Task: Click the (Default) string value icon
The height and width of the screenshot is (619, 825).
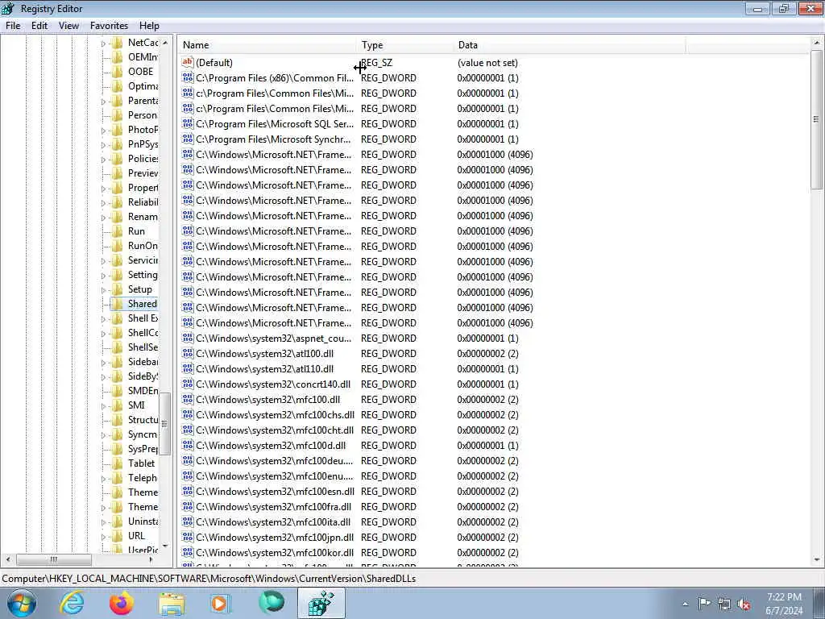Action: [187, 62]
